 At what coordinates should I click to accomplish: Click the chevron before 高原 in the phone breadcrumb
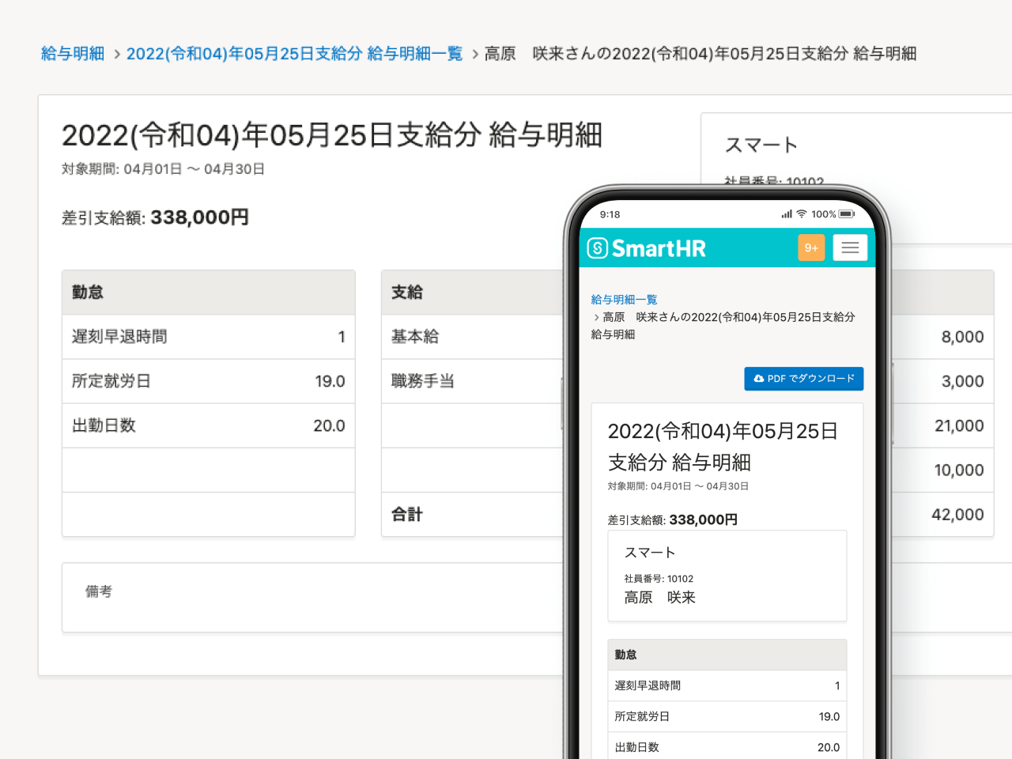(x=595, y=317)
